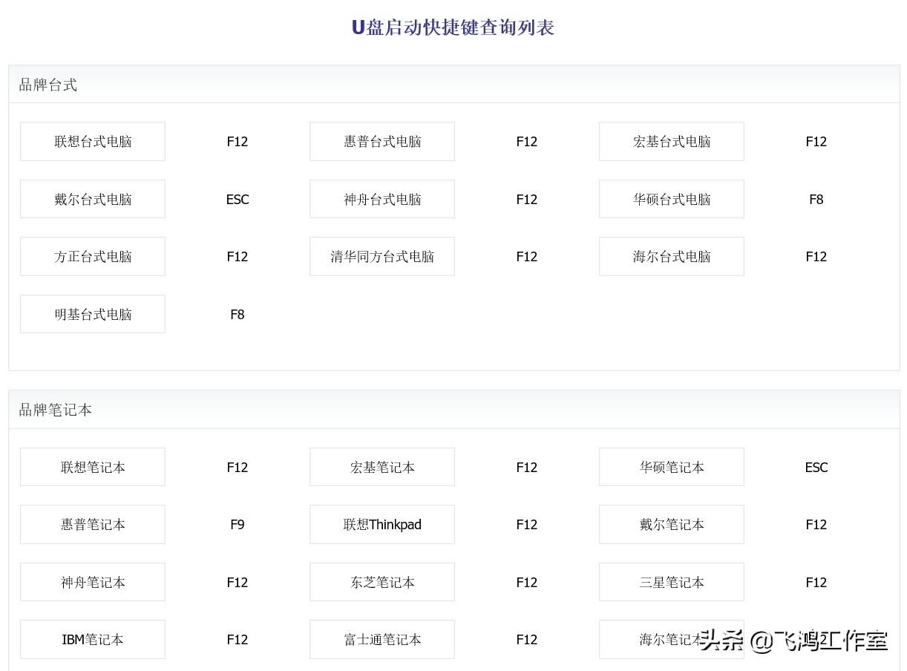Select 清华同方台式电脑 item
The image size is (907, 671).
(382, 256)
